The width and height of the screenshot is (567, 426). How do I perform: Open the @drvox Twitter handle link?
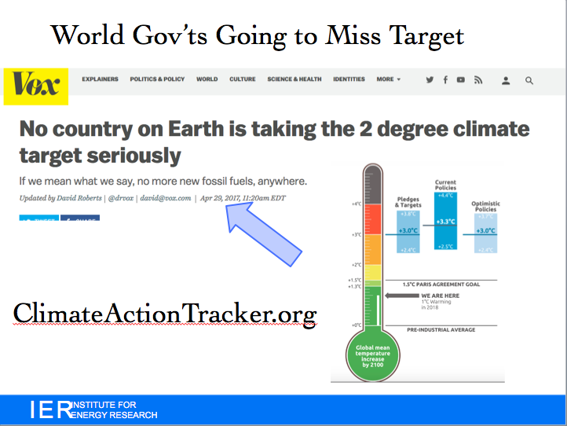[122, 198]
